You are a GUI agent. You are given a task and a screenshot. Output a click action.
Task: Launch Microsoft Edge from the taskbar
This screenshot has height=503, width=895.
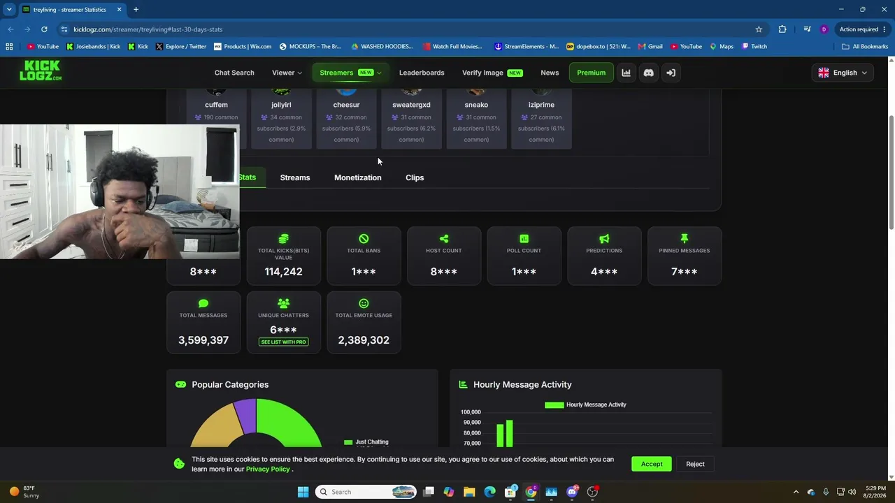click(490, 492)
